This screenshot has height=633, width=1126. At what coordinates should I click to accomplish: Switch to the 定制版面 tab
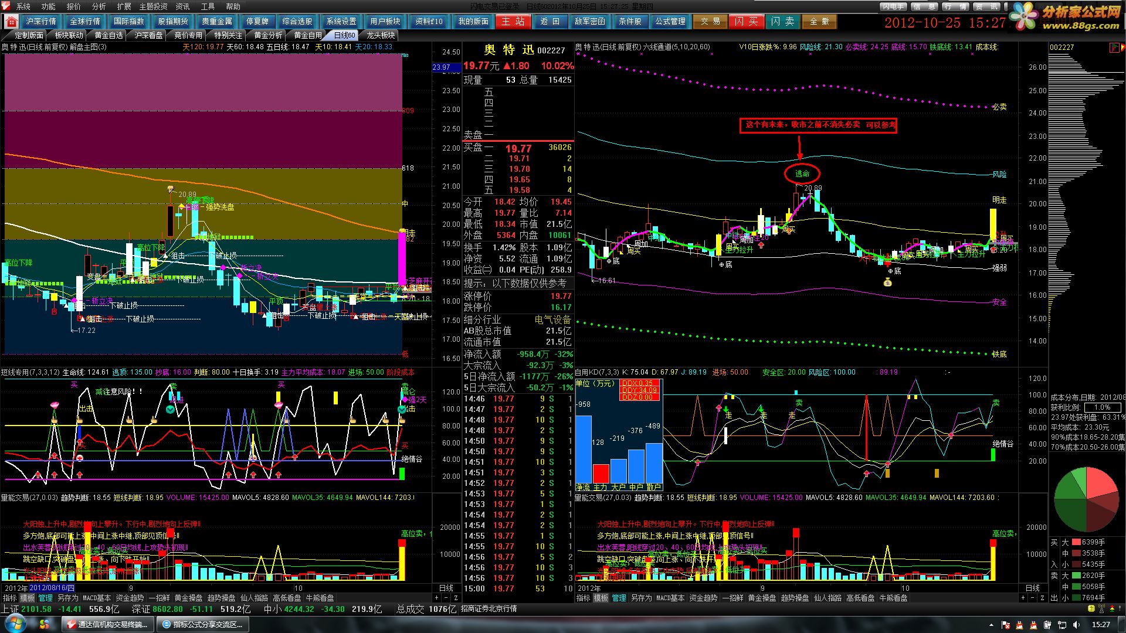(x=29, y=35)
